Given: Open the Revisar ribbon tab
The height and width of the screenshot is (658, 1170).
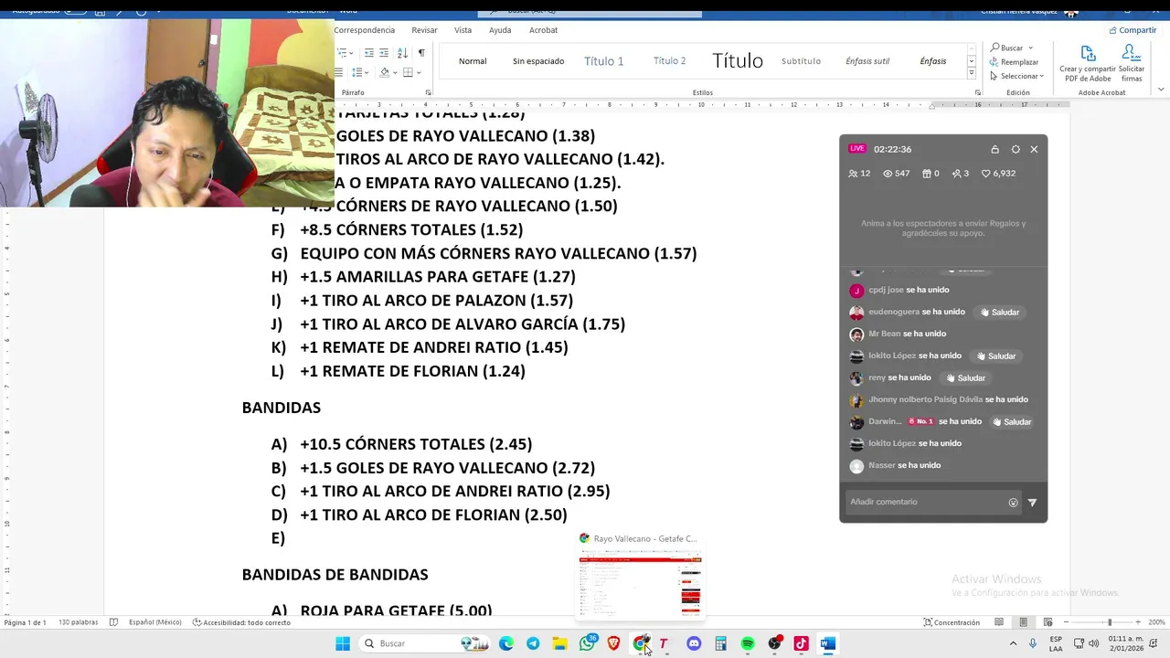Looking at the screenshot, I should point(424,30).
